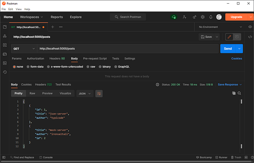Click the environment quick look eye icon
Image resolution: width=254 pixels, height=163 pixels.
(x=250, y=27)
